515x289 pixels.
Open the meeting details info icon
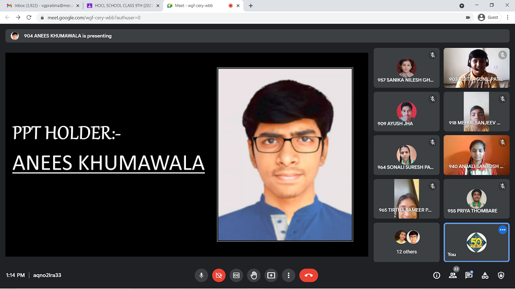coord(437,276)
